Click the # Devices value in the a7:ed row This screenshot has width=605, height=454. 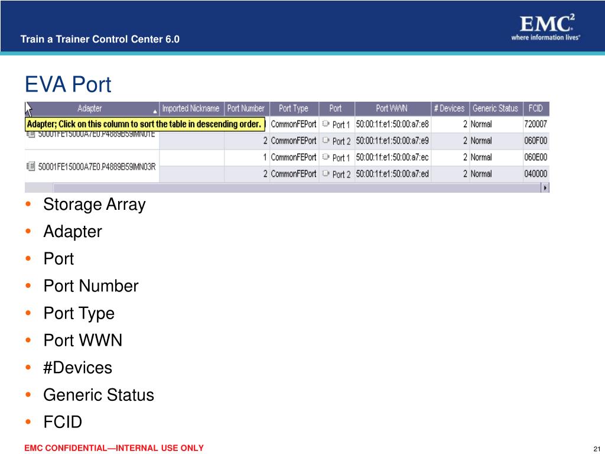[x=466, y=174]
